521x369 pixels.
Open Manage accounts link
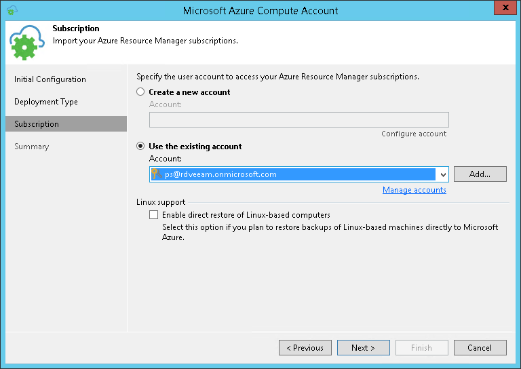414,190
